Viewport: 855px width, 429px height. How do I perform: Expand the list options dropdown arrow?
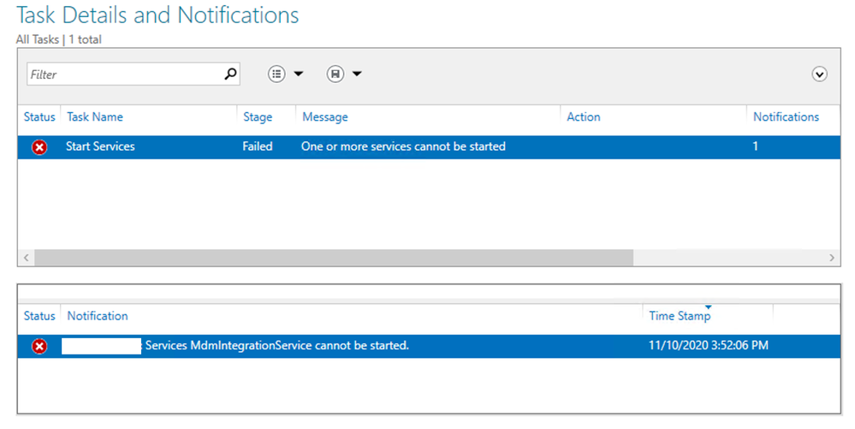(x=299, y=74)
